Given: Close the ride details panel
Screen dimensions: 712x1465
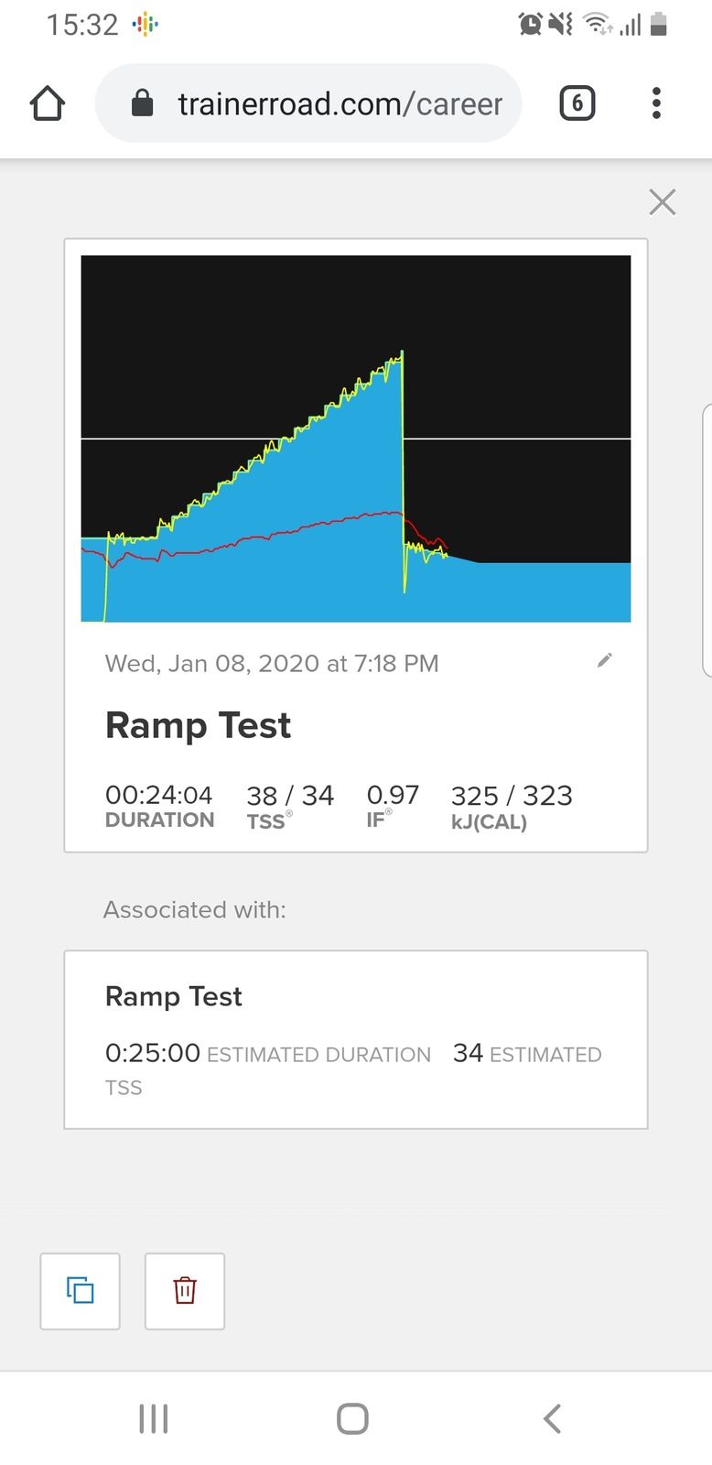Looking at the screenshot, I should [x=662, y=202].
